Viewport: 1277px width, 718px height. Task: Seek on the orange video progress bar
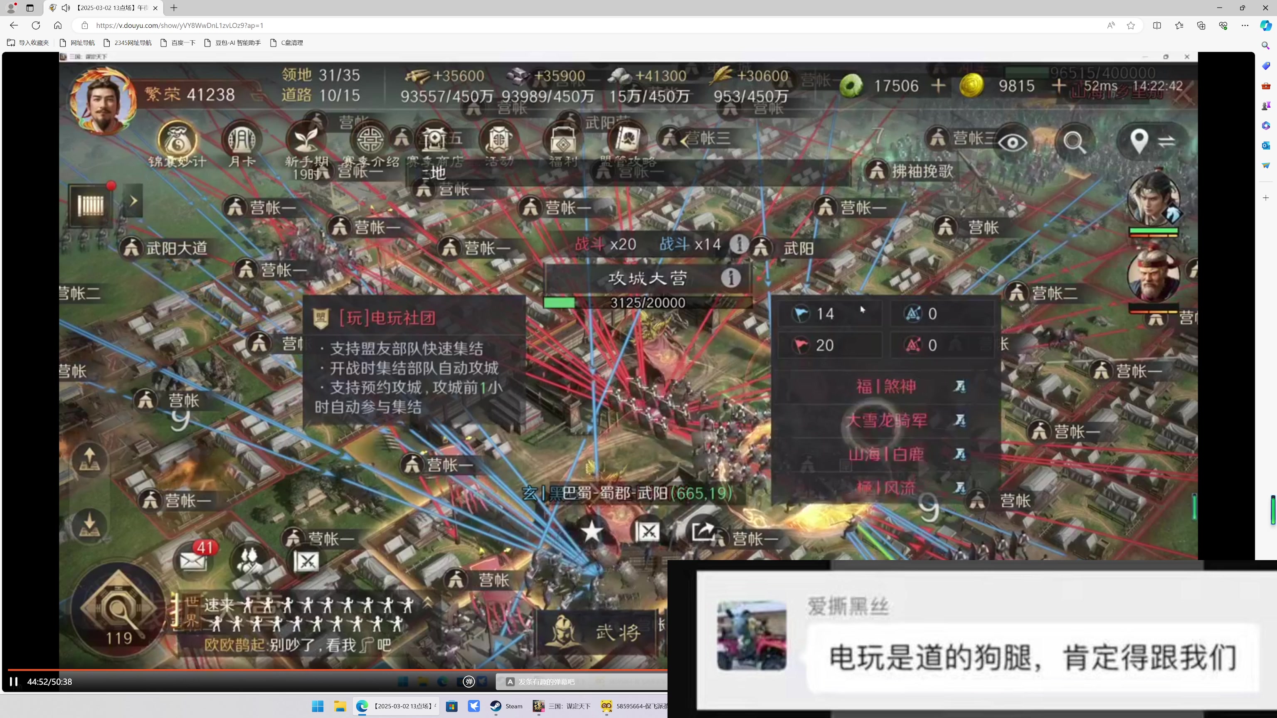tap(337, 669)
